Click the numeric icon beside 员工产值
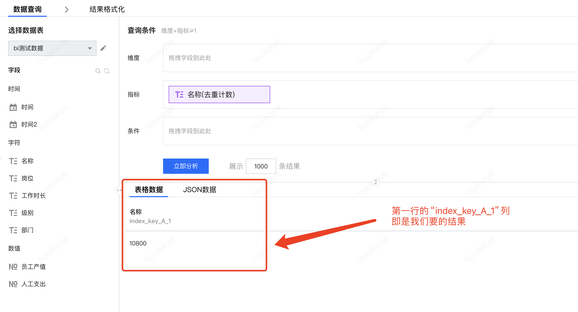Image resolution: width=578 pixels, height=312 pixels. coord(13,267)
